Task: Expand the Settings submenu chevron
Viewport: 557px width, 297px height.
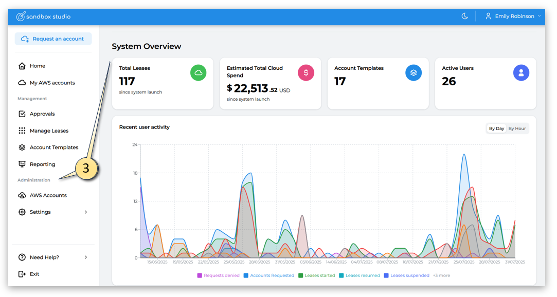Action: click(86, 212)
